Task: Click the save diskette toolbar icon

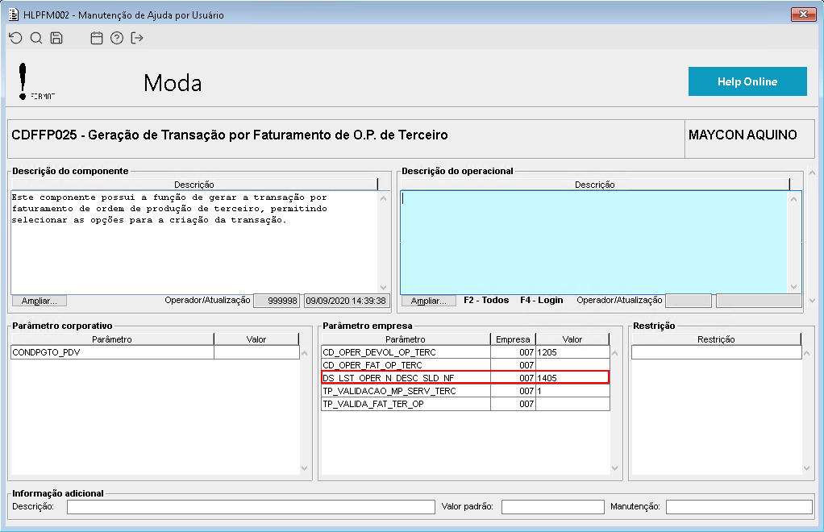Action: point(56,38)
